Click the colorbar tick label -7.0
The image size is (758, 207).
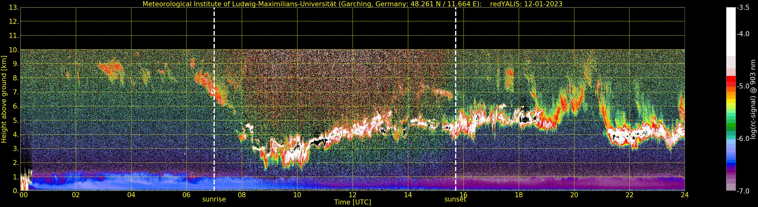tap(743, 191)
